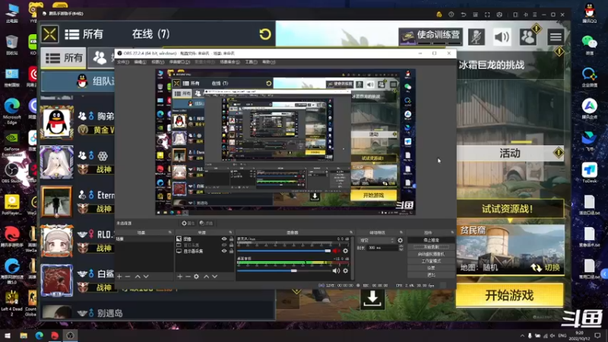Screen dimensions: 608x342
Task: Click 停止推流 stop streaming button
Action: (x=431, y=240)
